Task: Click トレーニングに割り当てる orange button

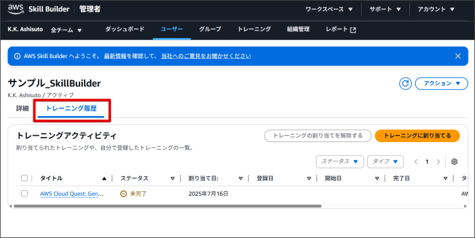Action: click(x=417, y=136)
